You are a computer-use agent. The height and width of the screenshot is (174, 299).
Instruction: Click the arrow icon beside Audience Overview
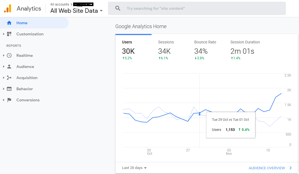[291, 168]
